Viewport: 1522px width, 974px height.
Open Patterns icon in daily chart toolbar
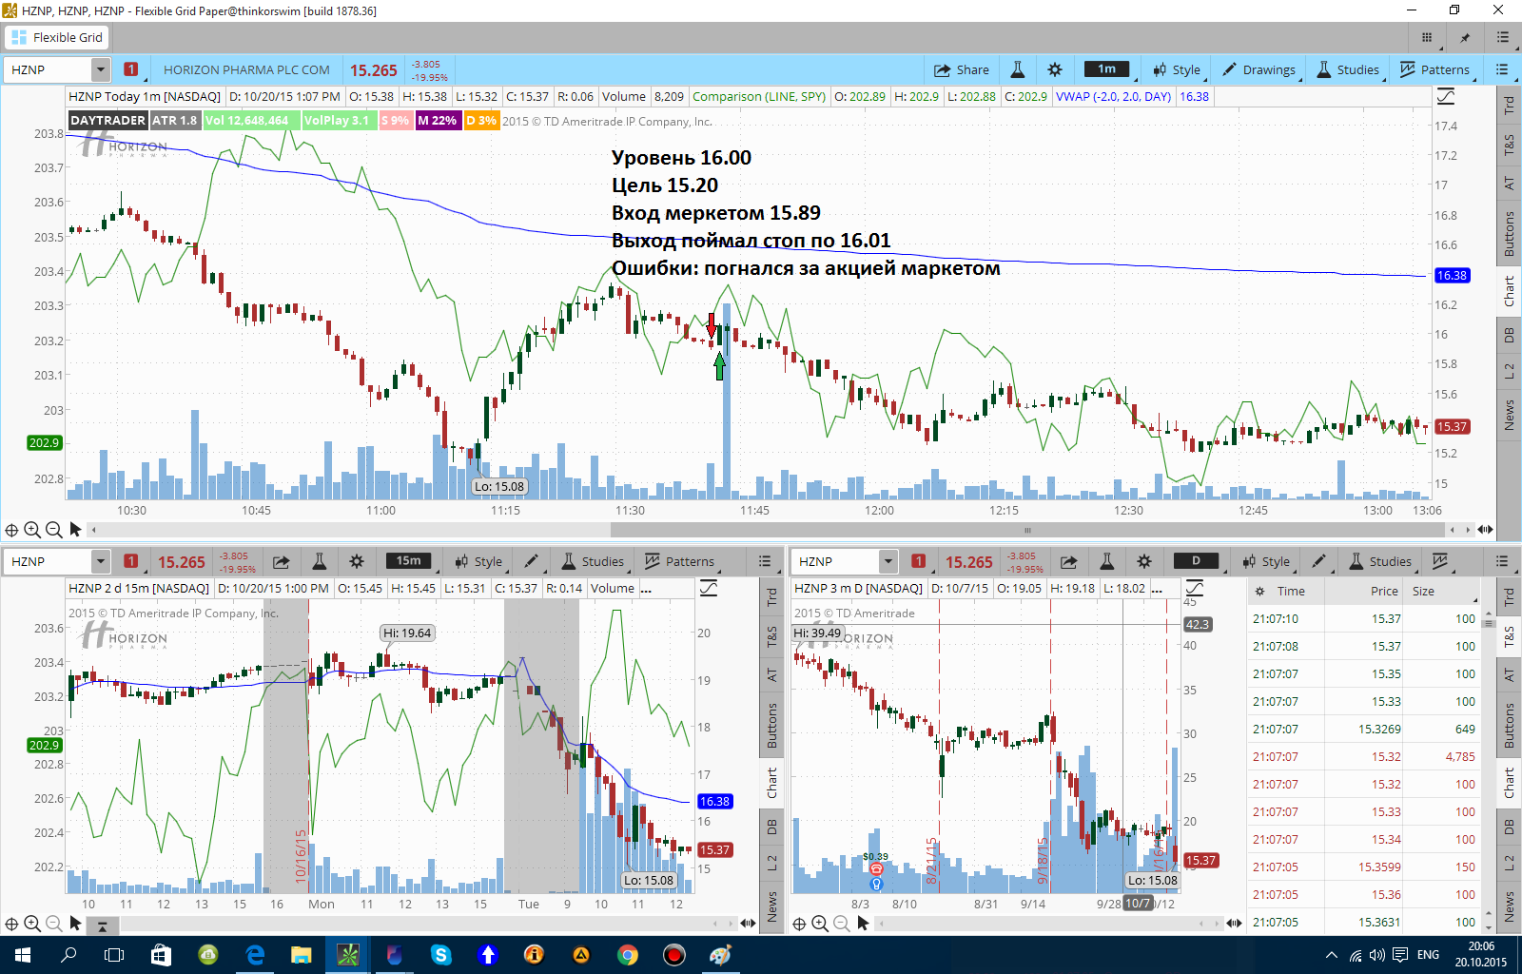coord(1440,561)
